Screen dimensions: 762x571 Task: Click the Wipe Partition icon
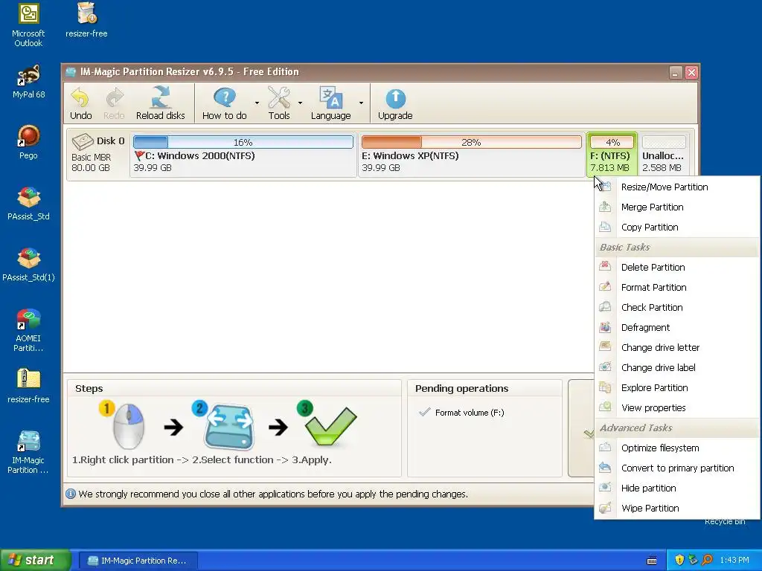[x=605, y=507]
